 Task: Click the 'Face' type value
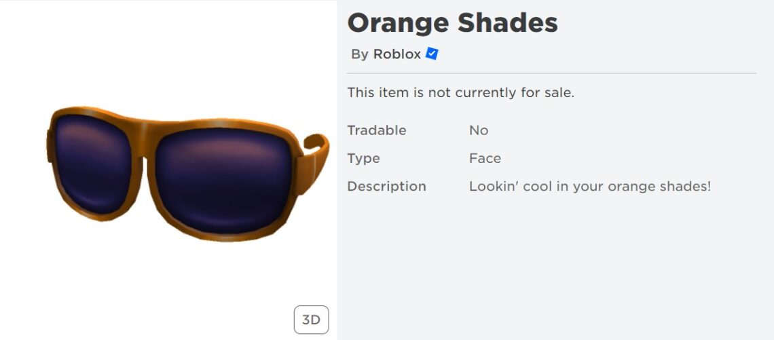point(485,158)
